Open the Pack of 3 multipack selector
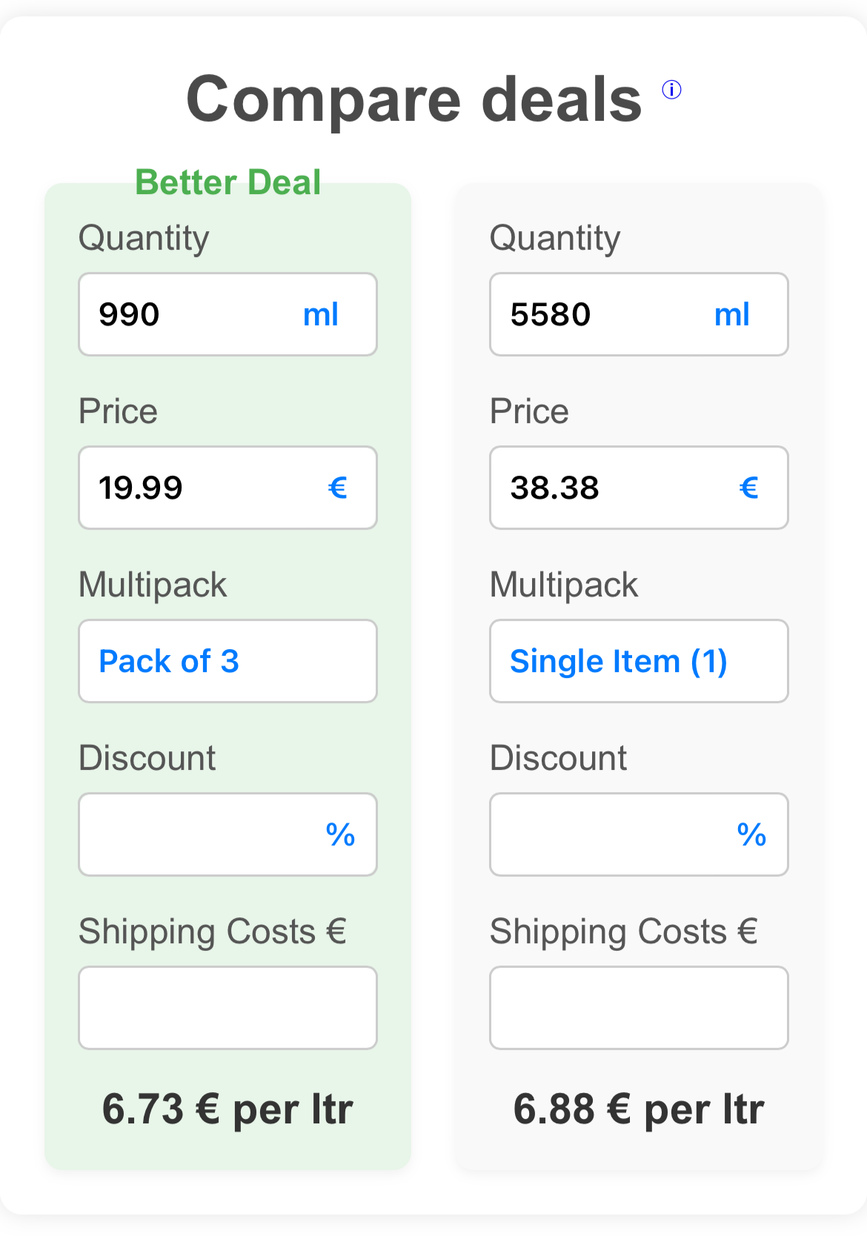This screenshot has height=1236, width=867. pyautogui.click(x=228, y=661)
